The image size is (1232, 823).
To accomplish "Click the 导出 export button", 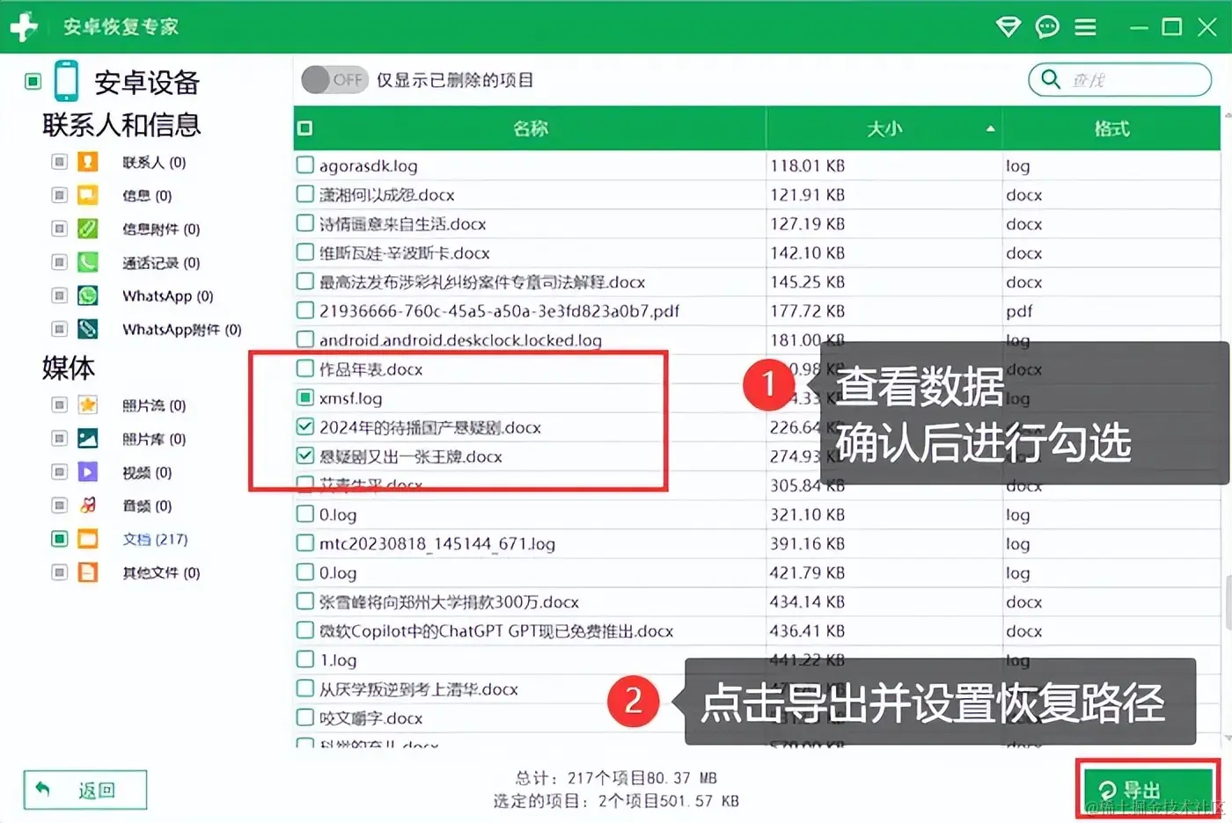I will [x=1148, y=790].
